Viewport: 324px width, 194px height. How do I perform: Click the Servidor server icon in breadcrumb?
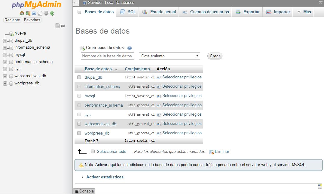click(x=85, y=3)
